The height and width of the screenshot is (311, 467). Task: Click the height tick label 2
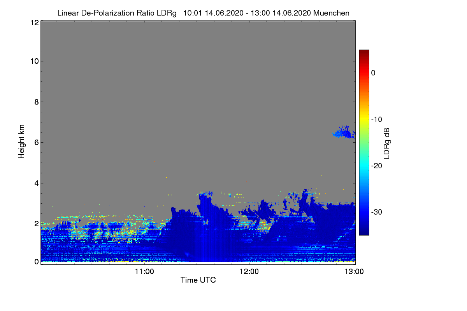36,223
